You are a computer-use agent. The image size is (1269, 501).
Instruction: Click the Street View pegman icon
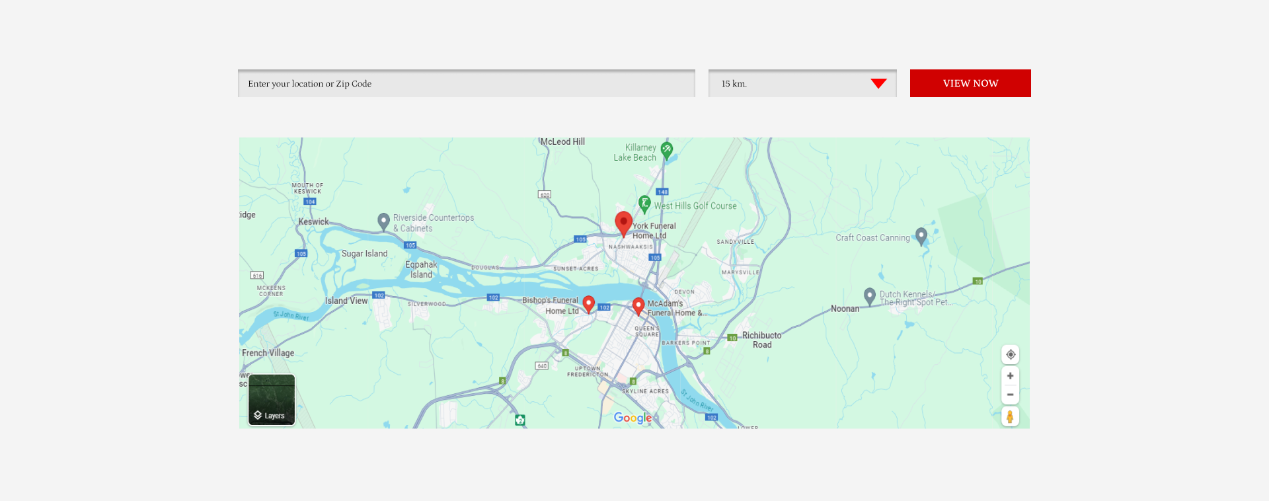click(1010, 416)
